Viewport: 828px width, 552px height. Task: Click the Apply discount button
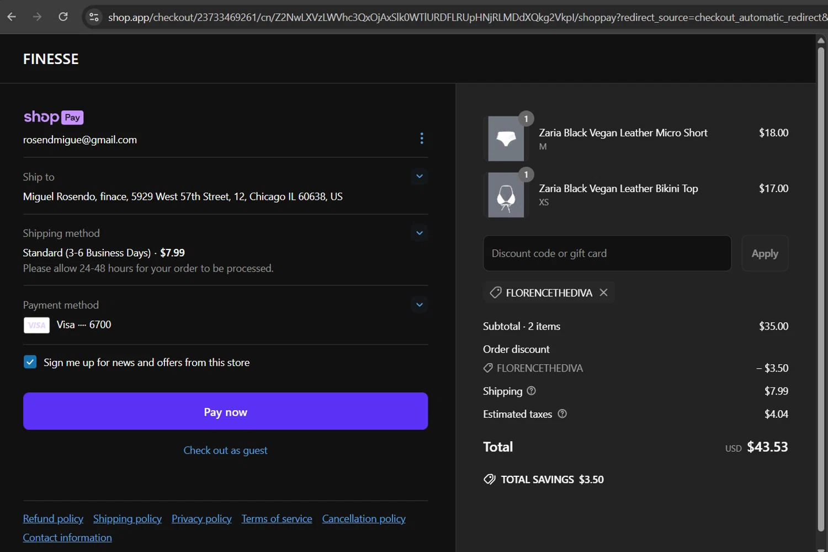pos(765,253)
